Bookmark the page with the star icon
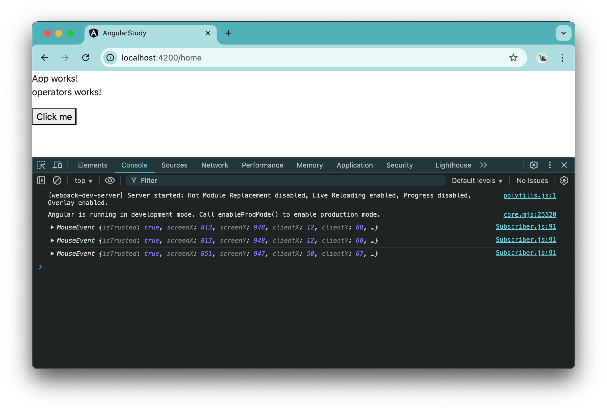607x411 pixels. click(513, 58)
